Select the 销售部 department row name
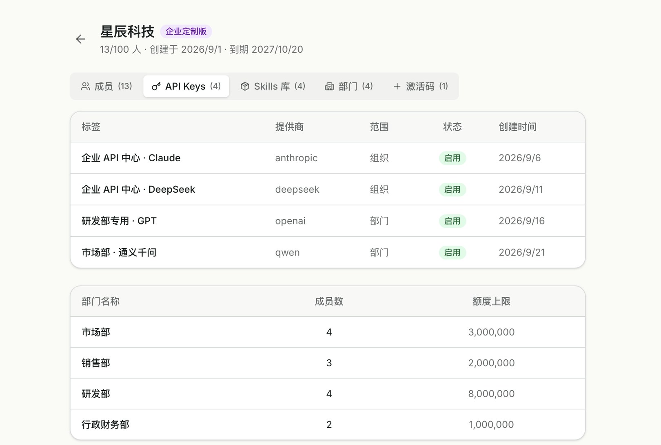This screenshot has width=661, height=445. tap(96, 363)
